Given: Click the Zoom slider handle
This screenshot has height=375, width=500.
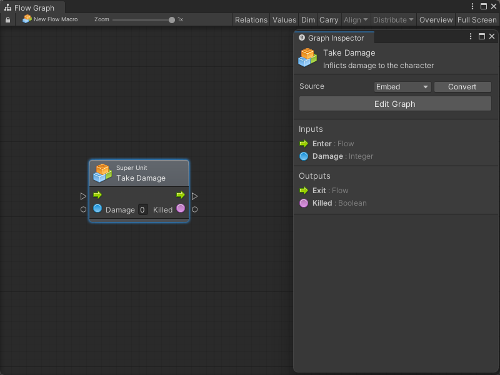Looking at the screenshot, I should click(172, 20).
